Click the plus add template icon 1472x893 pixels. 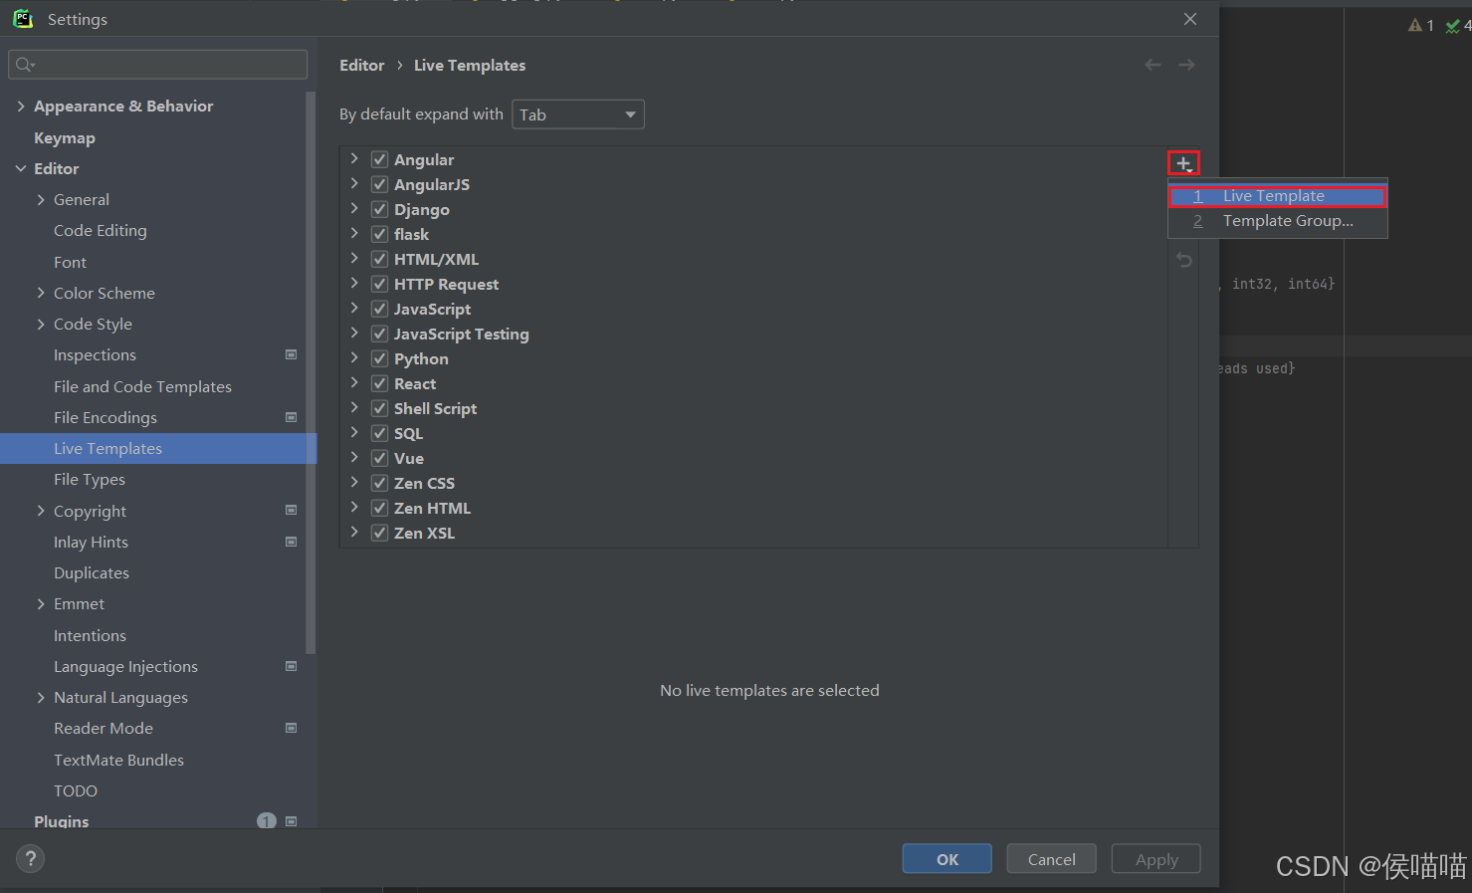point(1183,163)
